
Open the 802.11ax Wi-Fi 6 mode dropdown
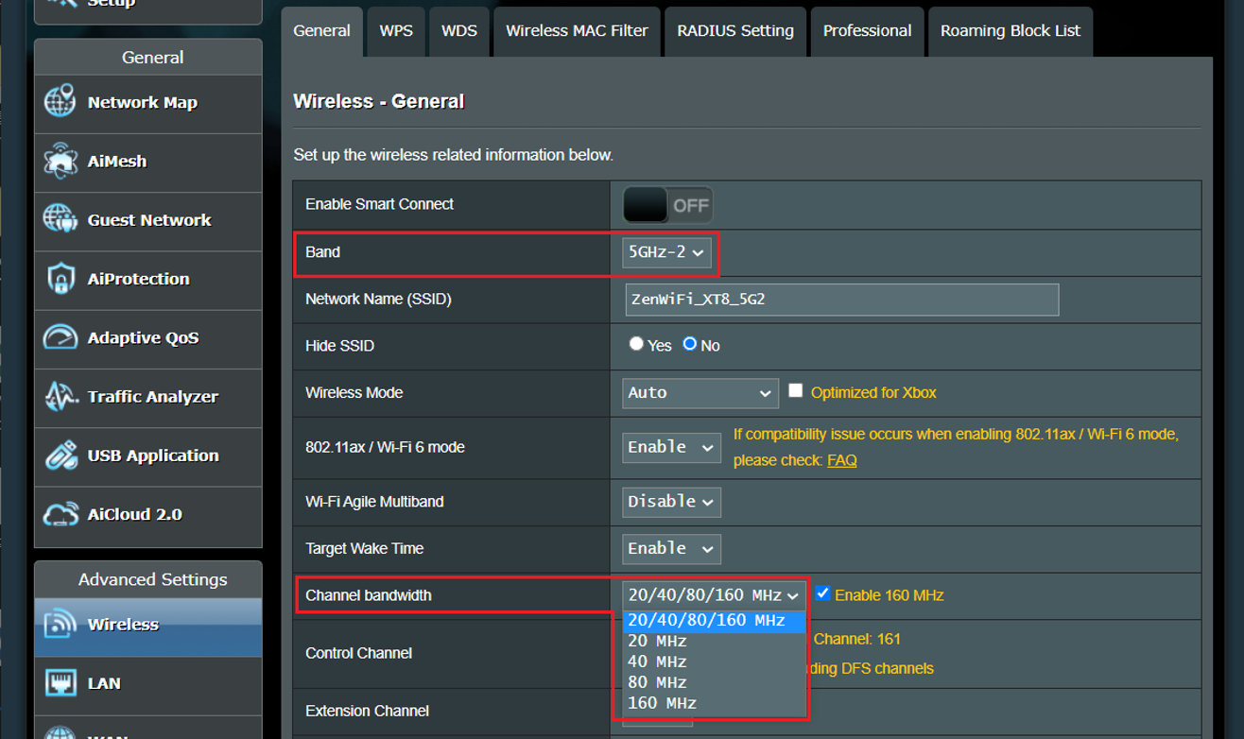coord(672,447)
